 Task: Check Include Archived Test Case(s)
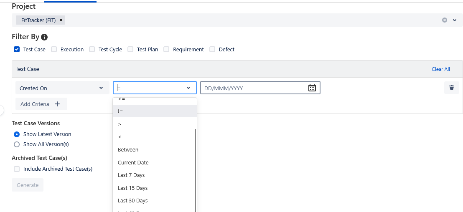(17, 169)
